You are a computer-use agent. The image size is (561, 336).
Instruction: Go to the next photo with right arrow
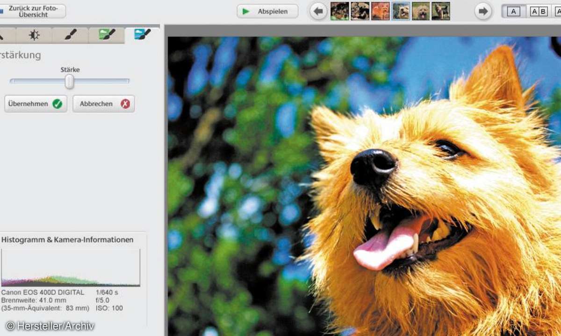[x=483, y=11]
